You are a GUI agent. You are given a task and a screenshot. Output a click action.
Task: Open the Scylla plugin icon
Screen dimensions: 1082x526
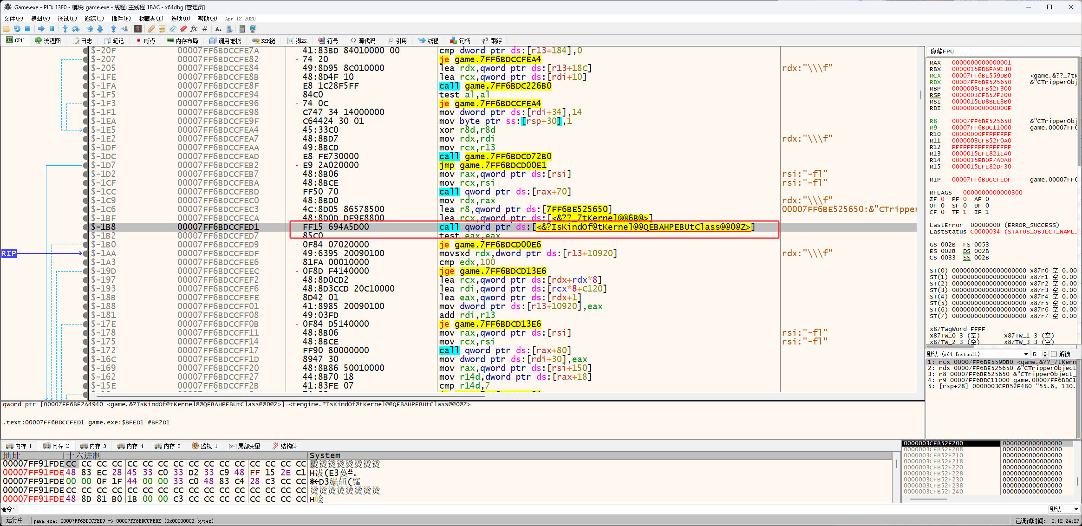(138, 29)
